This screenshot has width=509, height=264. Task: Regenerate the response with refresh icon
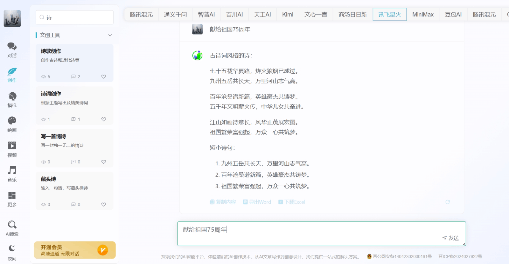448,202
